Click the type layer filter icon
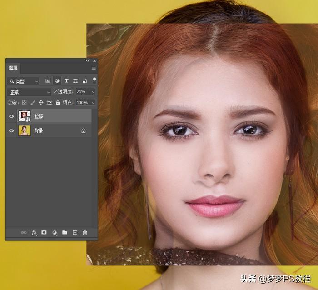The image size is (318, 290). coord(66,81)
